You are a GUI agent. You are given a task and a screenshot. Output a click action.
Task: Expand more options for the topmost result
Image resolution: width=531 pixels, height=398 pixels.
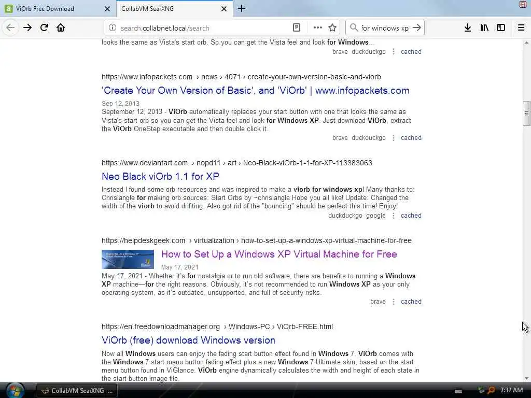coord(393,52)
